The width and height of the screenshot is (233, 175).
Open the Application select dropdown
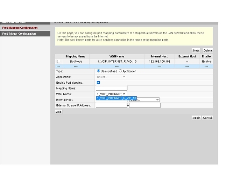click(x=111, y=77)
